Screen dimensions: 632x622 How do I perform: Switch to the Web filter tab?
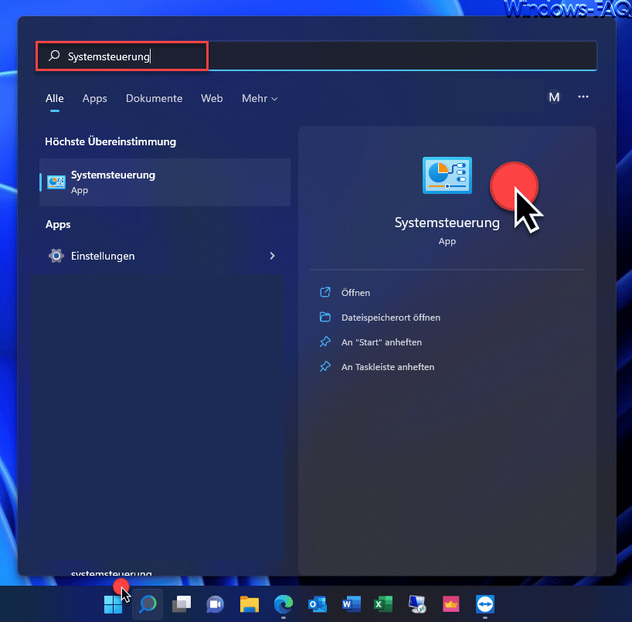(212, 98)
